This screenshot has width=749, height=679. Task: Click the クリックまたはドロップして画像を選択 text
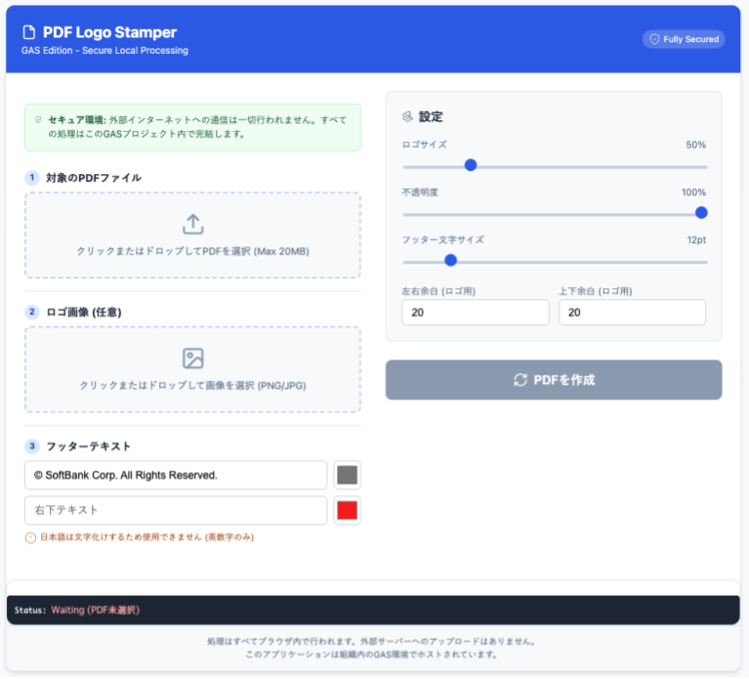pos(193,386)
